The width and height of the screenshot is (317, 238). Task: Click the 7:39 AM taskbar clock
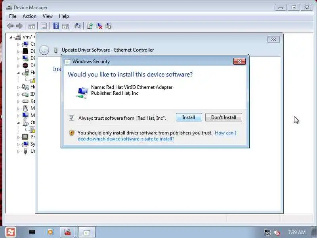[x=297, y=232]
